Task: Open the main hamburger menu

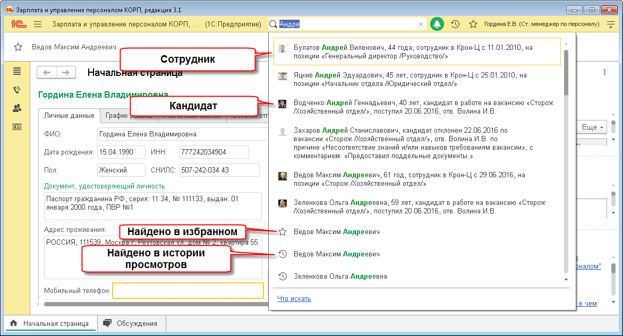Action: [x=38, y=24]
